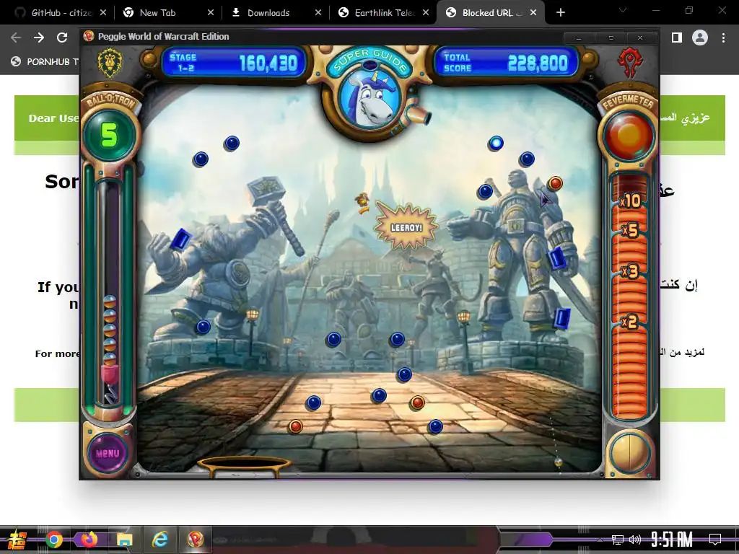Screen dimensions: 739x554
Task: Expand the Chrome tab search chevron
Action: tap(623, 10)
